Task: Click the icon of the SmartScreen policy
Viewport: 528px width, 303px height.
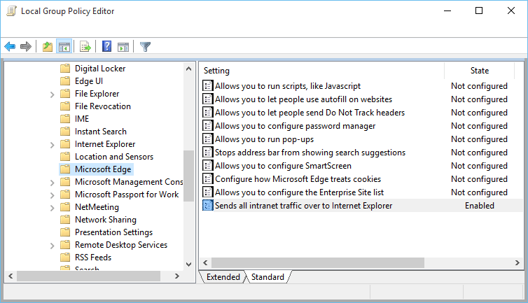Action: click(208, 166)
